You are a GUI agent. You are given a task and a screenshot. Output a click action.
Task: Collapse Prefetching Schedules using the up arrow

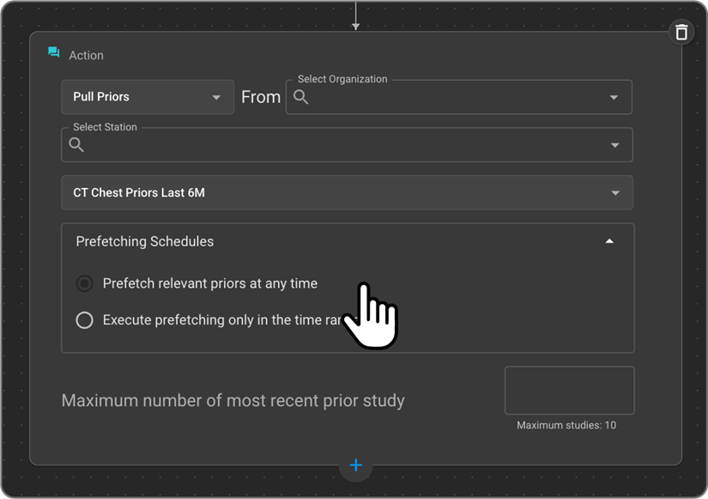pyautogui.click(x=609, y=242)
